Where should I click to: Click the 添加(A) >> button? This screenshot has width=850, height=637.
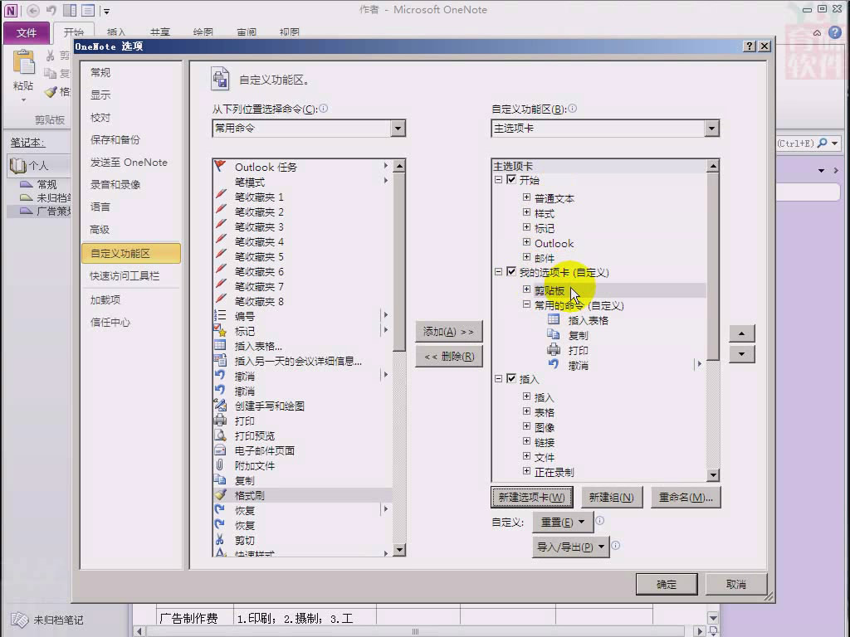tap(449, 332)
